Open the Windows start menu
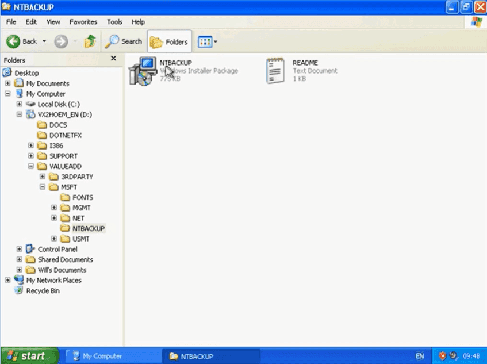This screenshot has width=487, height=364. (30, 356)
